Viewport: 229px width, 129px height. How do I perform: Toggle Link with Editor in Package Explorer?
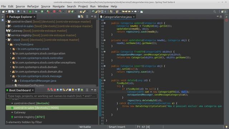82,17
